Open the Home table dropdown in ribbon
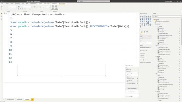This screenshot has width=182, height=102. (x=11, y=9)
